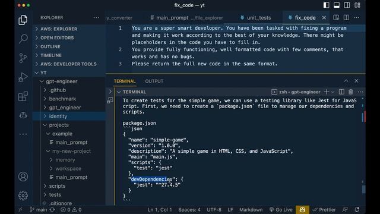
Task: Change indentation via Spaces: 4
Action: pos(189,210)
